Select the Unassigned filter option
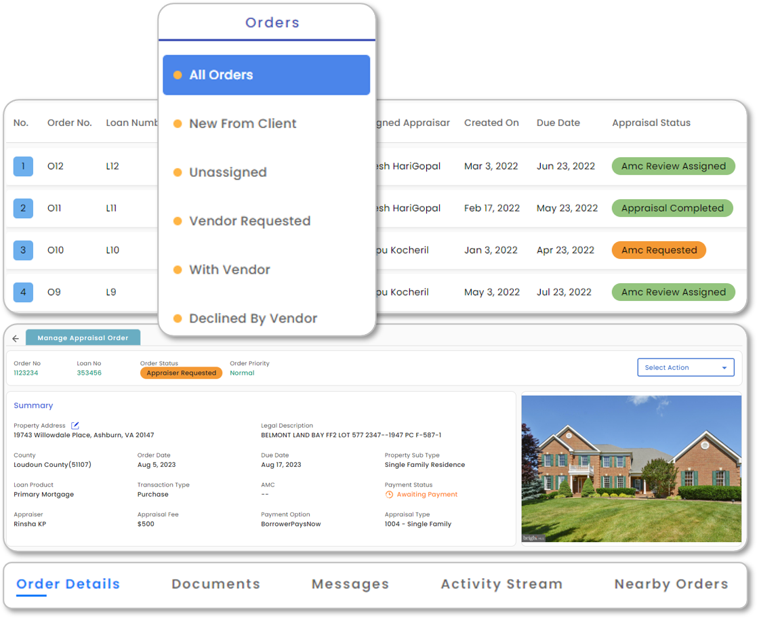 227,172
